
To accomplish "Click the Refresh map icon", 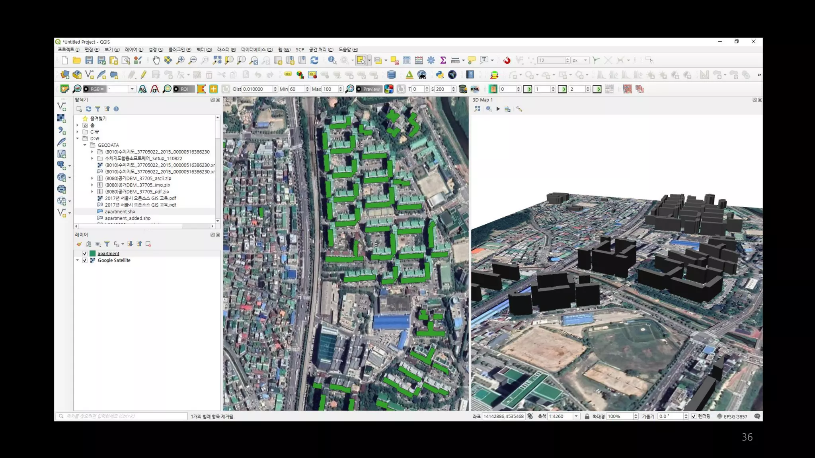I will (x=314, y=60).
